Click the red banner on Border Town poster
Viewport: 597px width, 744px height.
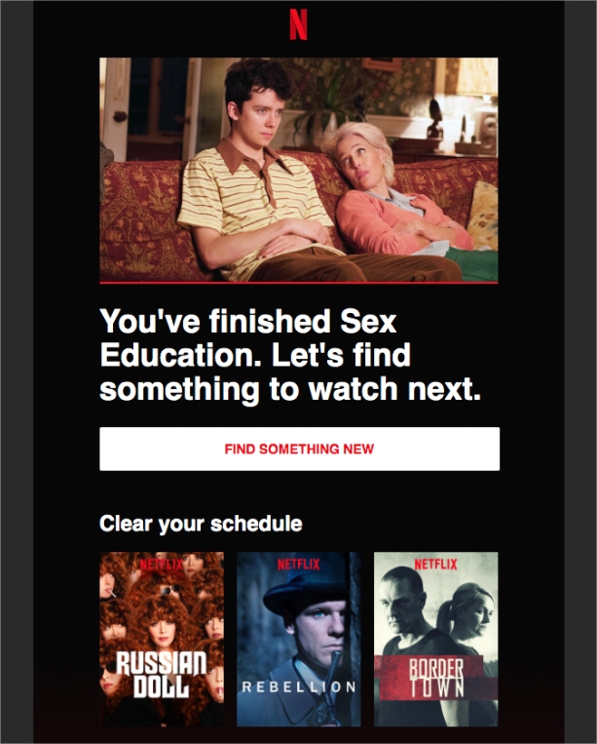tap(435, 678)
